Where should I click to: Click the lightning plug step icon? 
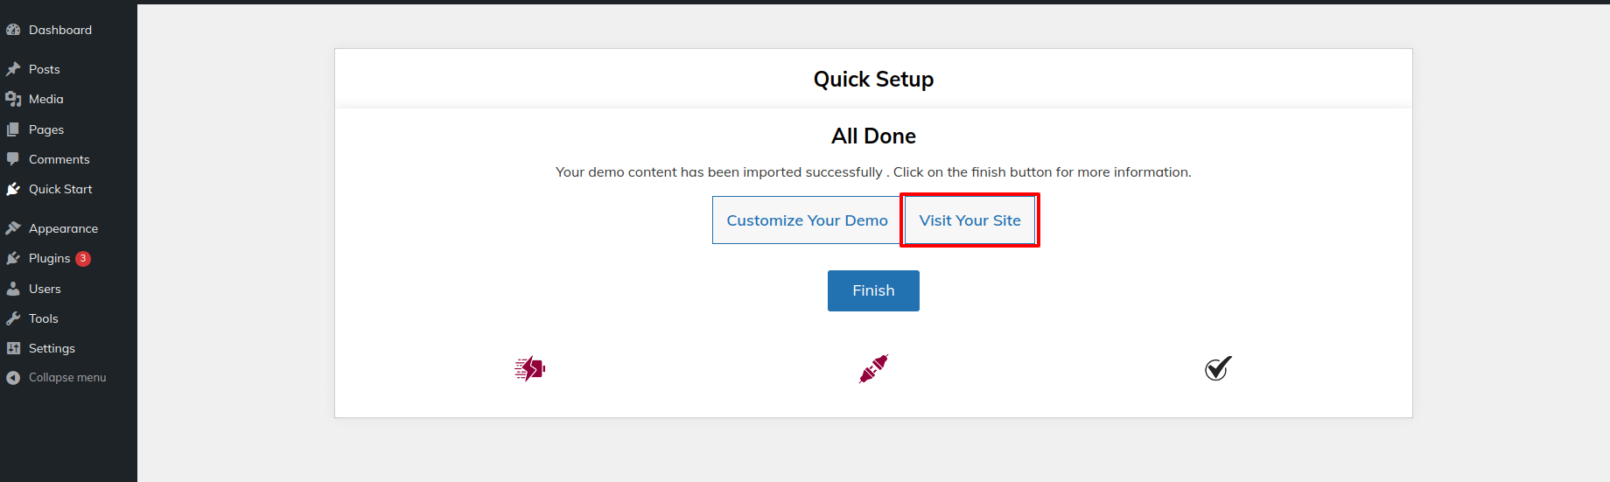[x=530, y=369]
